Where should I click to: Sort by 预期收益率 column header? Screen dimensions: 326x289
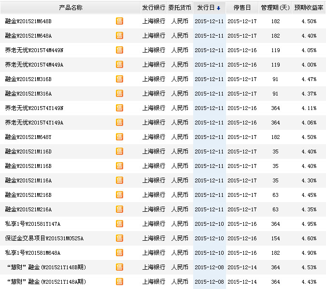[x=309, y=8]
